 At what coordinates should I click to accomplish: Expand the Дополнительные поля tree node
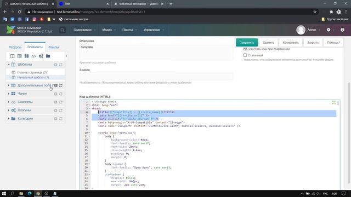tap(9, 85)
